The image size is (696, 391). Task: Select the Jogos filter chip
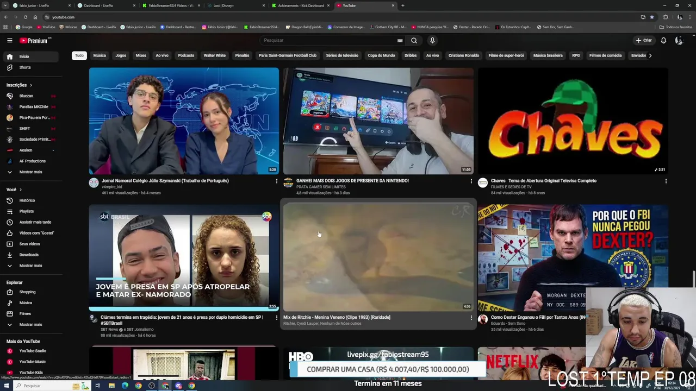121,55
